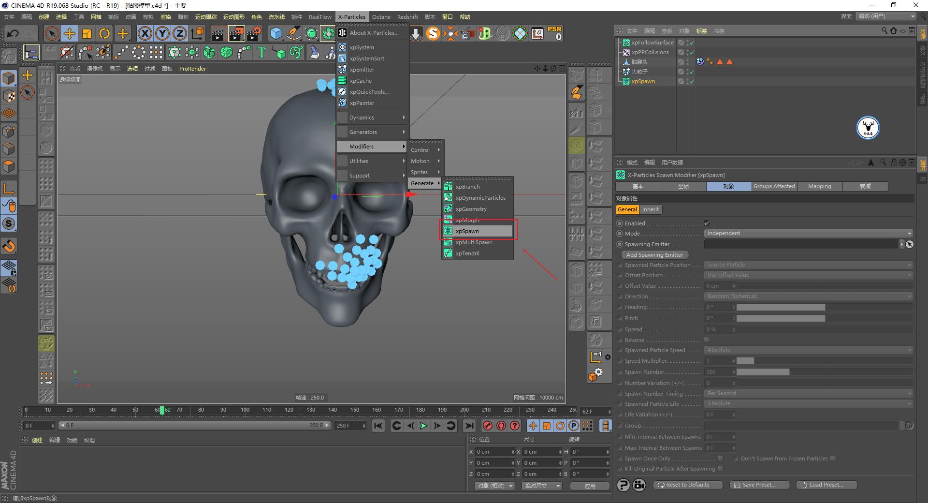Open the RealFlow S icon in the toolbar
This screenshot has width=928, height=503.
pyautogui.click(x=434, y=33)
